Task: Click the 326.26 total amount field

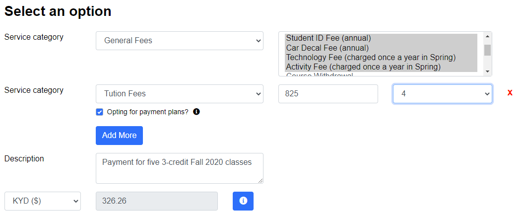Action: (157, 201)
